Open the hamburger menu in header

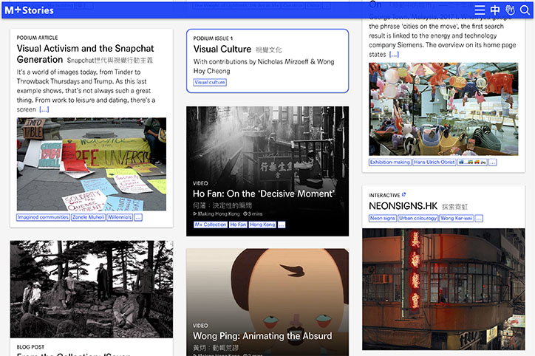(x=480, y=10)
